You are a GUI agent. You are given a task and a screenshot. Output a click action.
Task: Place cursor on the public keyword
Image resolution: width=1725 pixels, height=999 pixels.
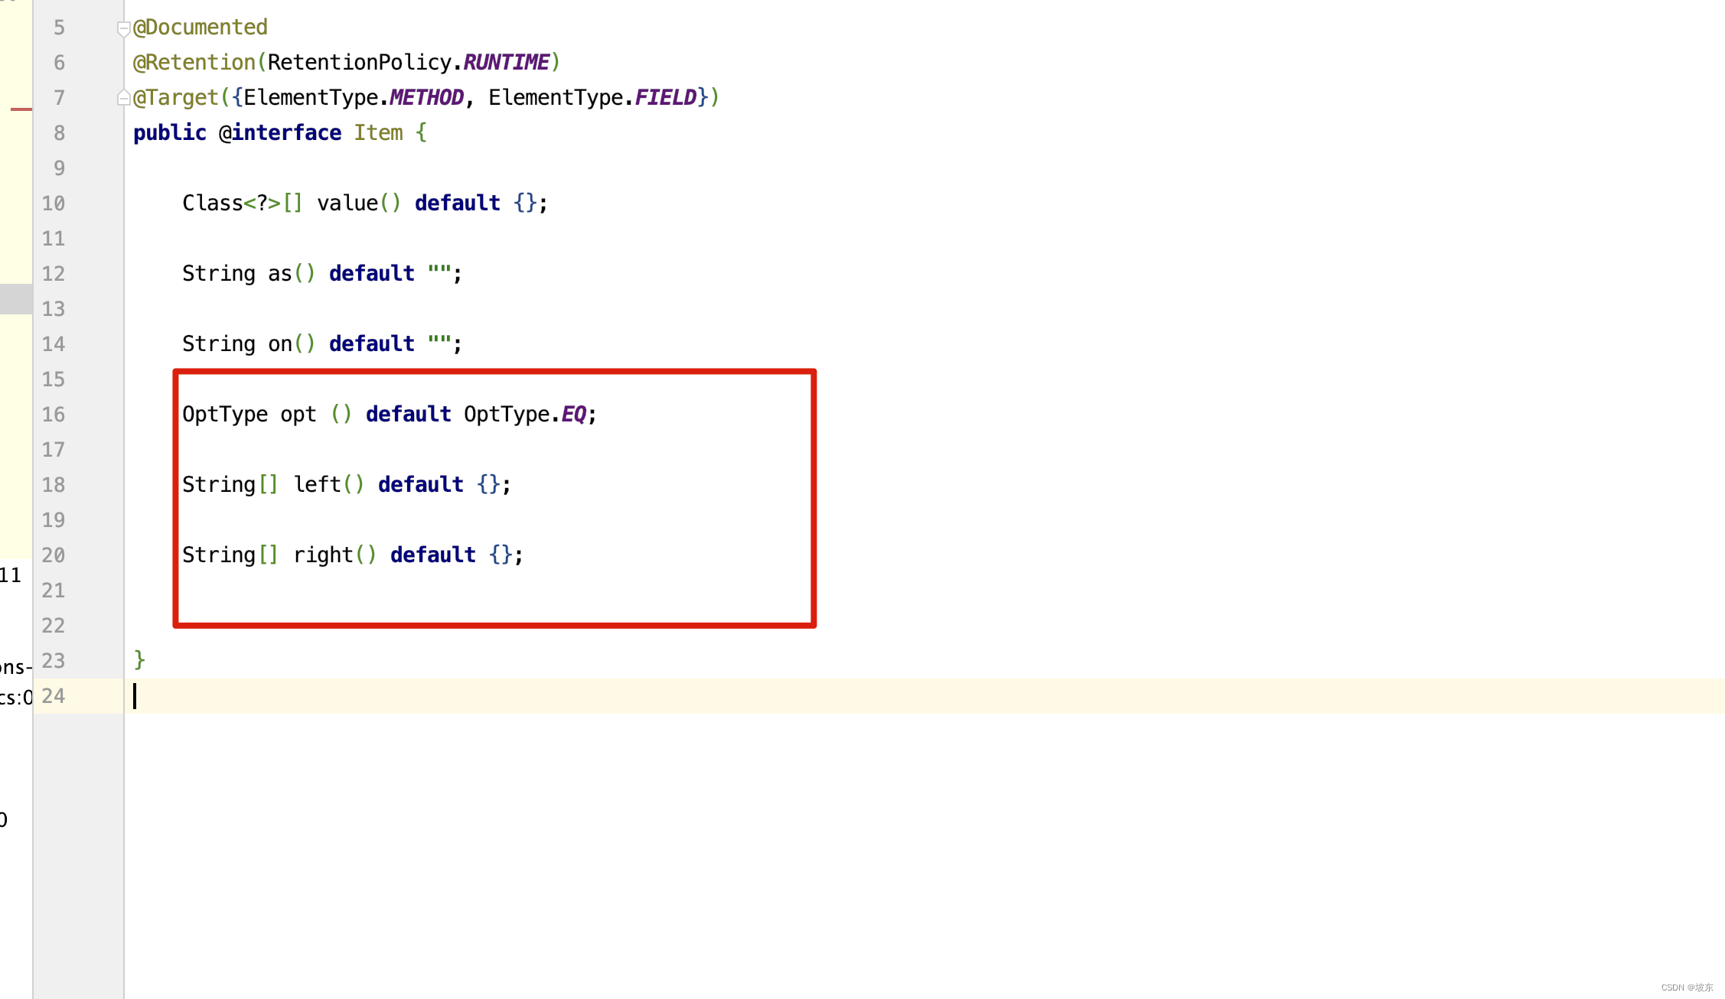click(170, 133)
